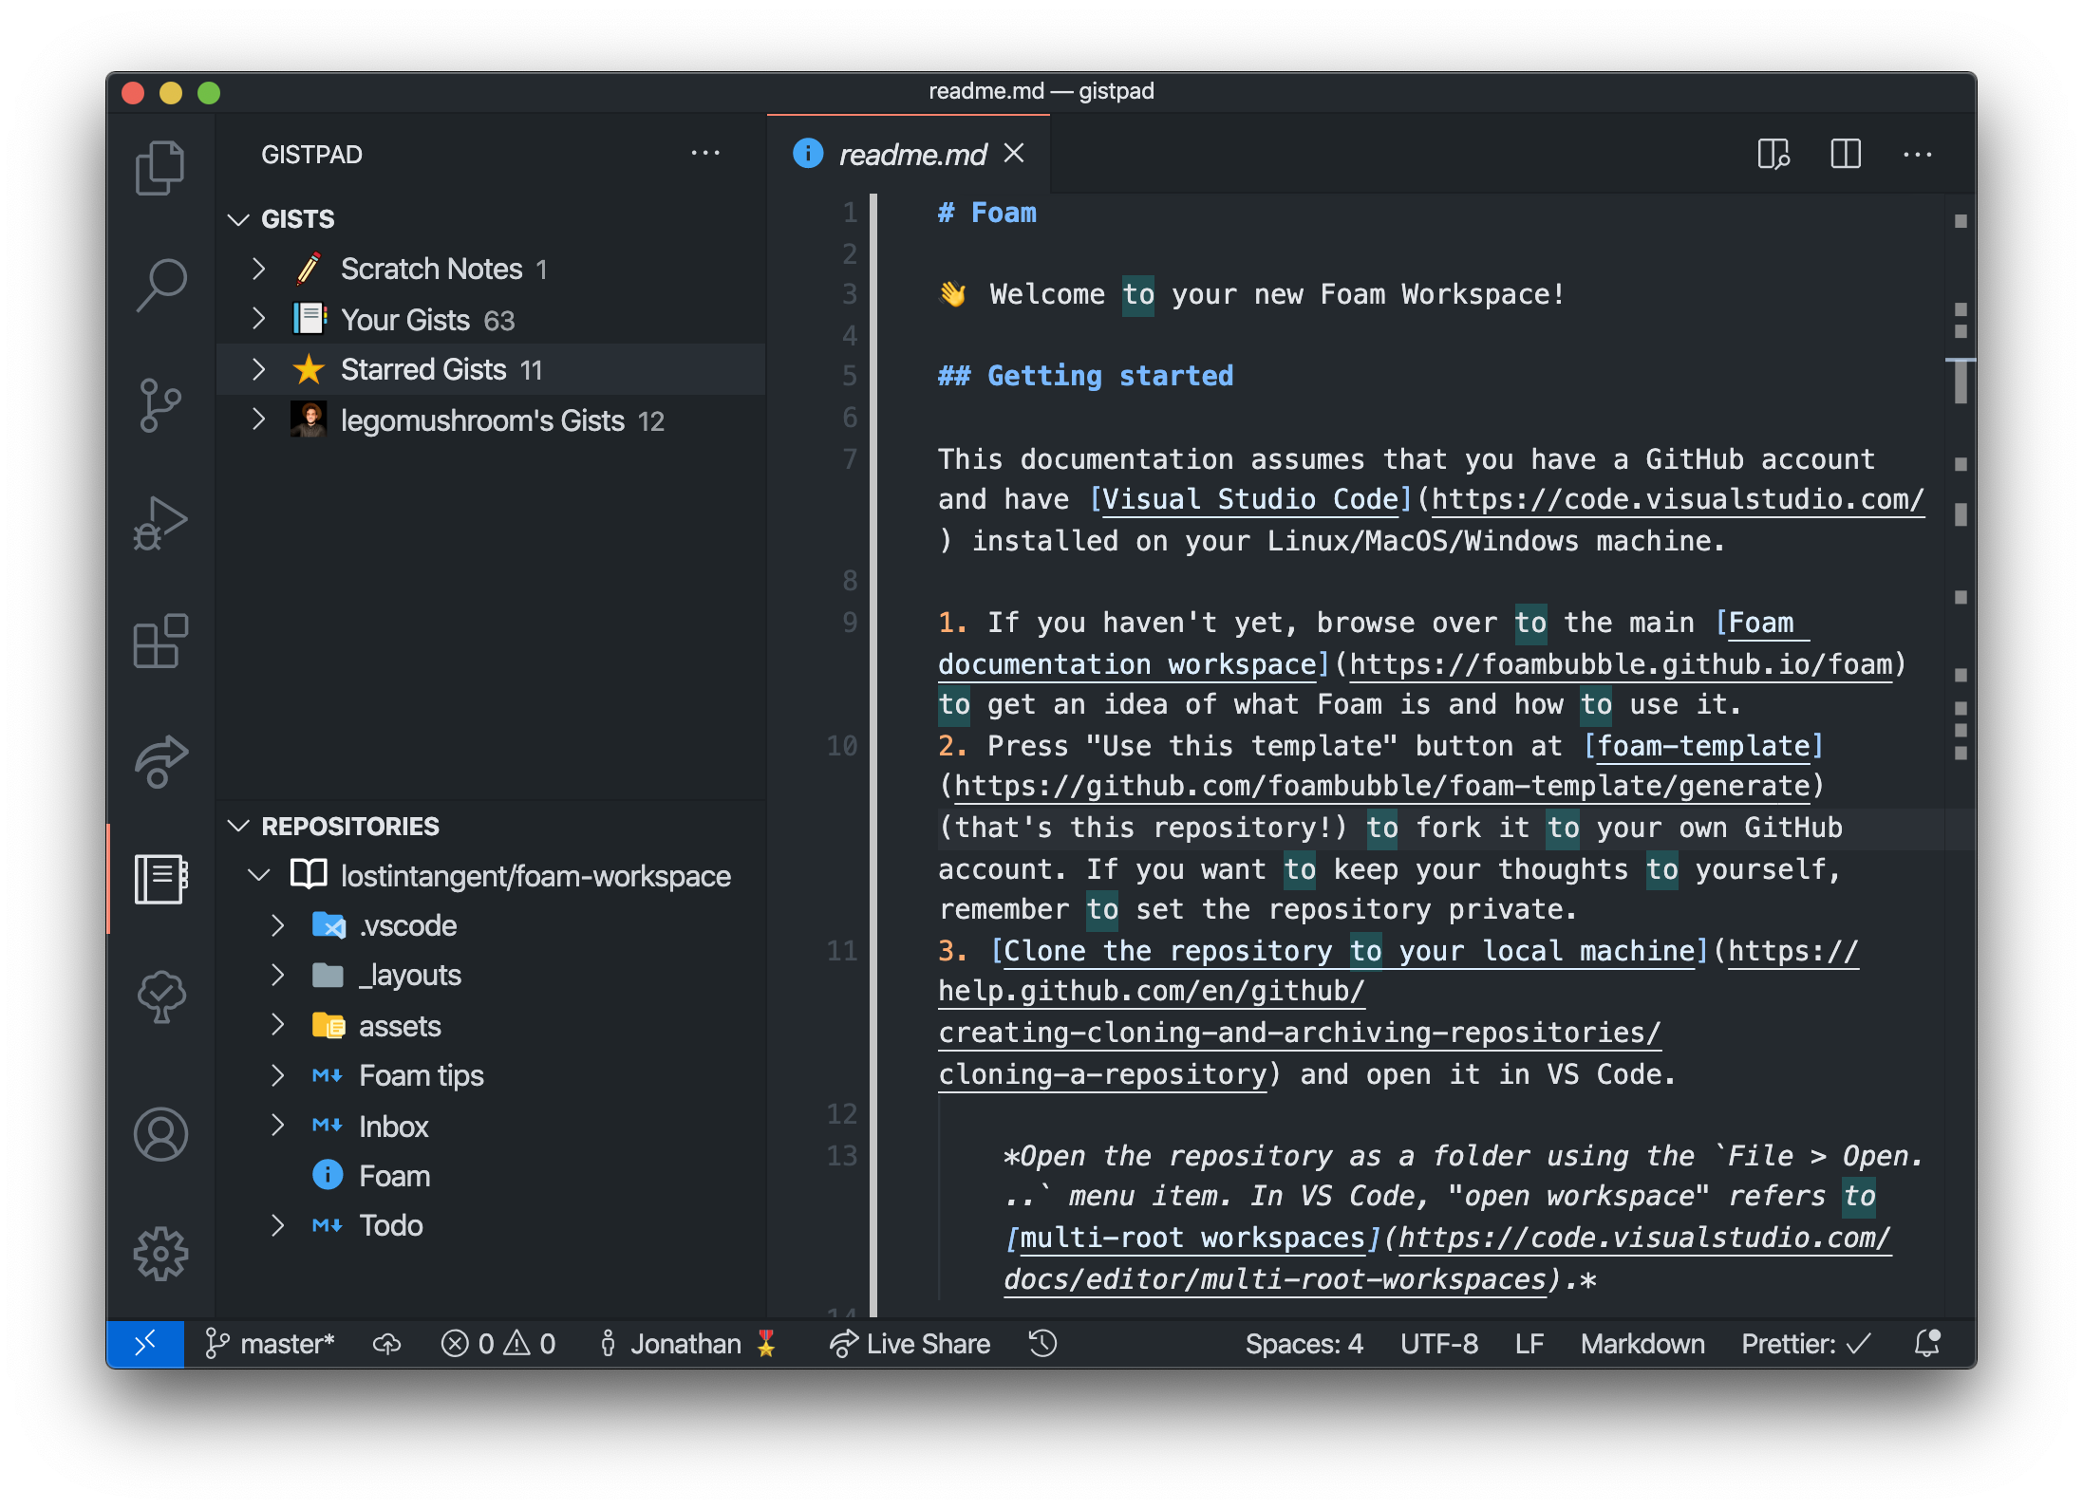
Task: Select the readme.md editor tab
Action: point(909,154)
